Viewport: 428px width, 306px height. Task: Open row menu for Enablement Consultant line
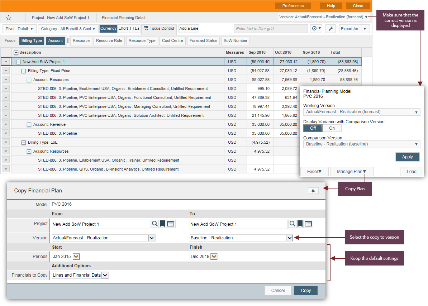6,89
